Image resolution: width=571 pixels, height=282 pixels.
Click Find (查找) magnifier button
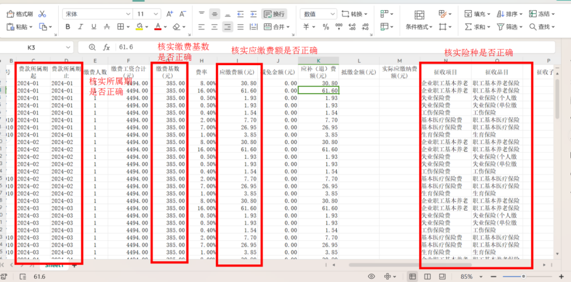(542, 26)
